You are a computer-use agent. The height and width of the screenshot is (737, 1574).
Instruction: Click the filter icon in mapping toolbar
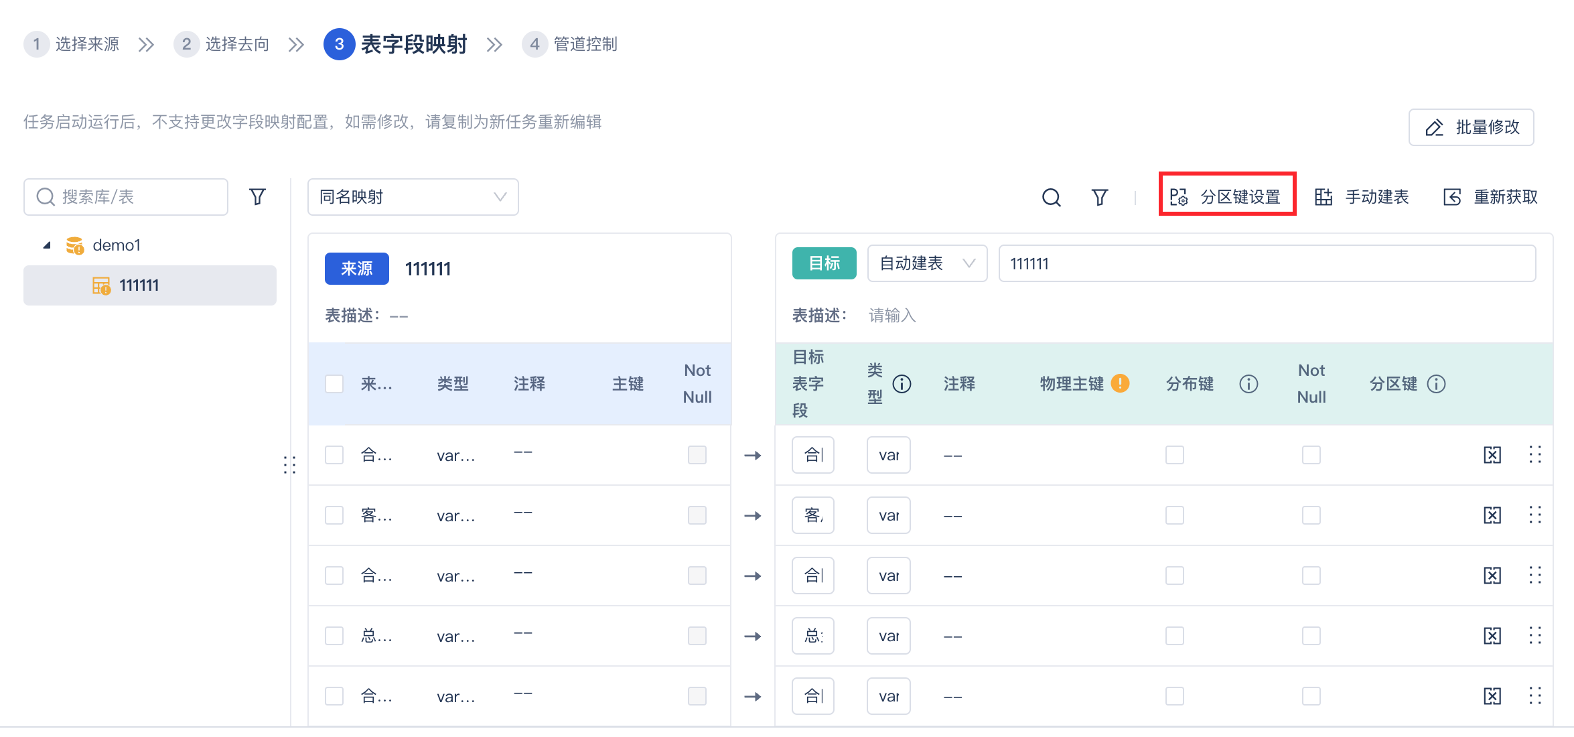[x=1099, y=197]
